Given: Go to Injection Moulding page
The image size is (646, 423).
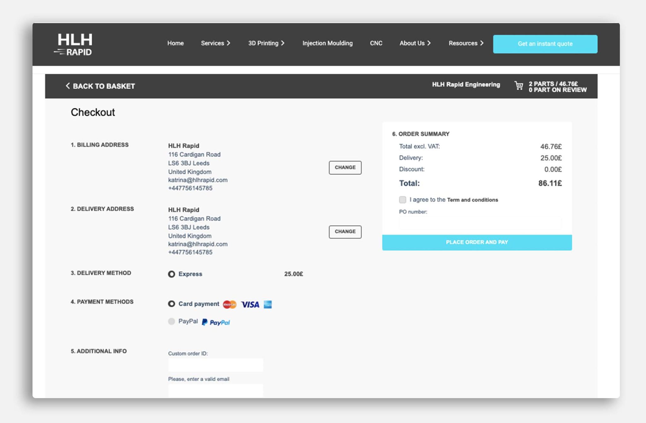Looking at the screenshot, I should tap(327, 43).
